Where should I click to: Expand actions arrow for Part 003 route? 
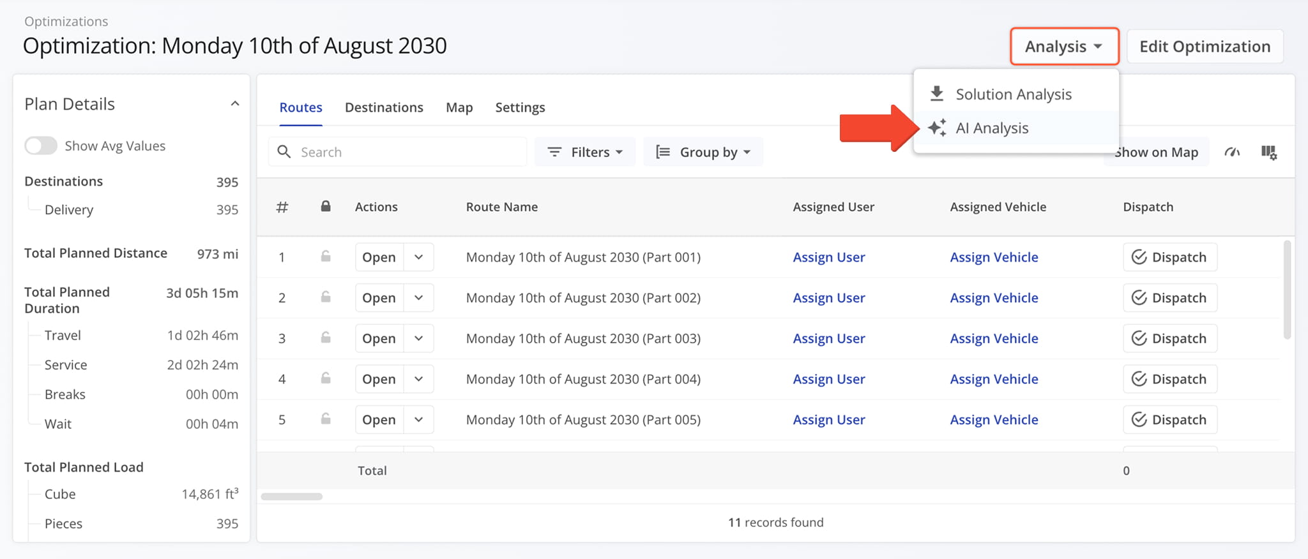point(418,338)
